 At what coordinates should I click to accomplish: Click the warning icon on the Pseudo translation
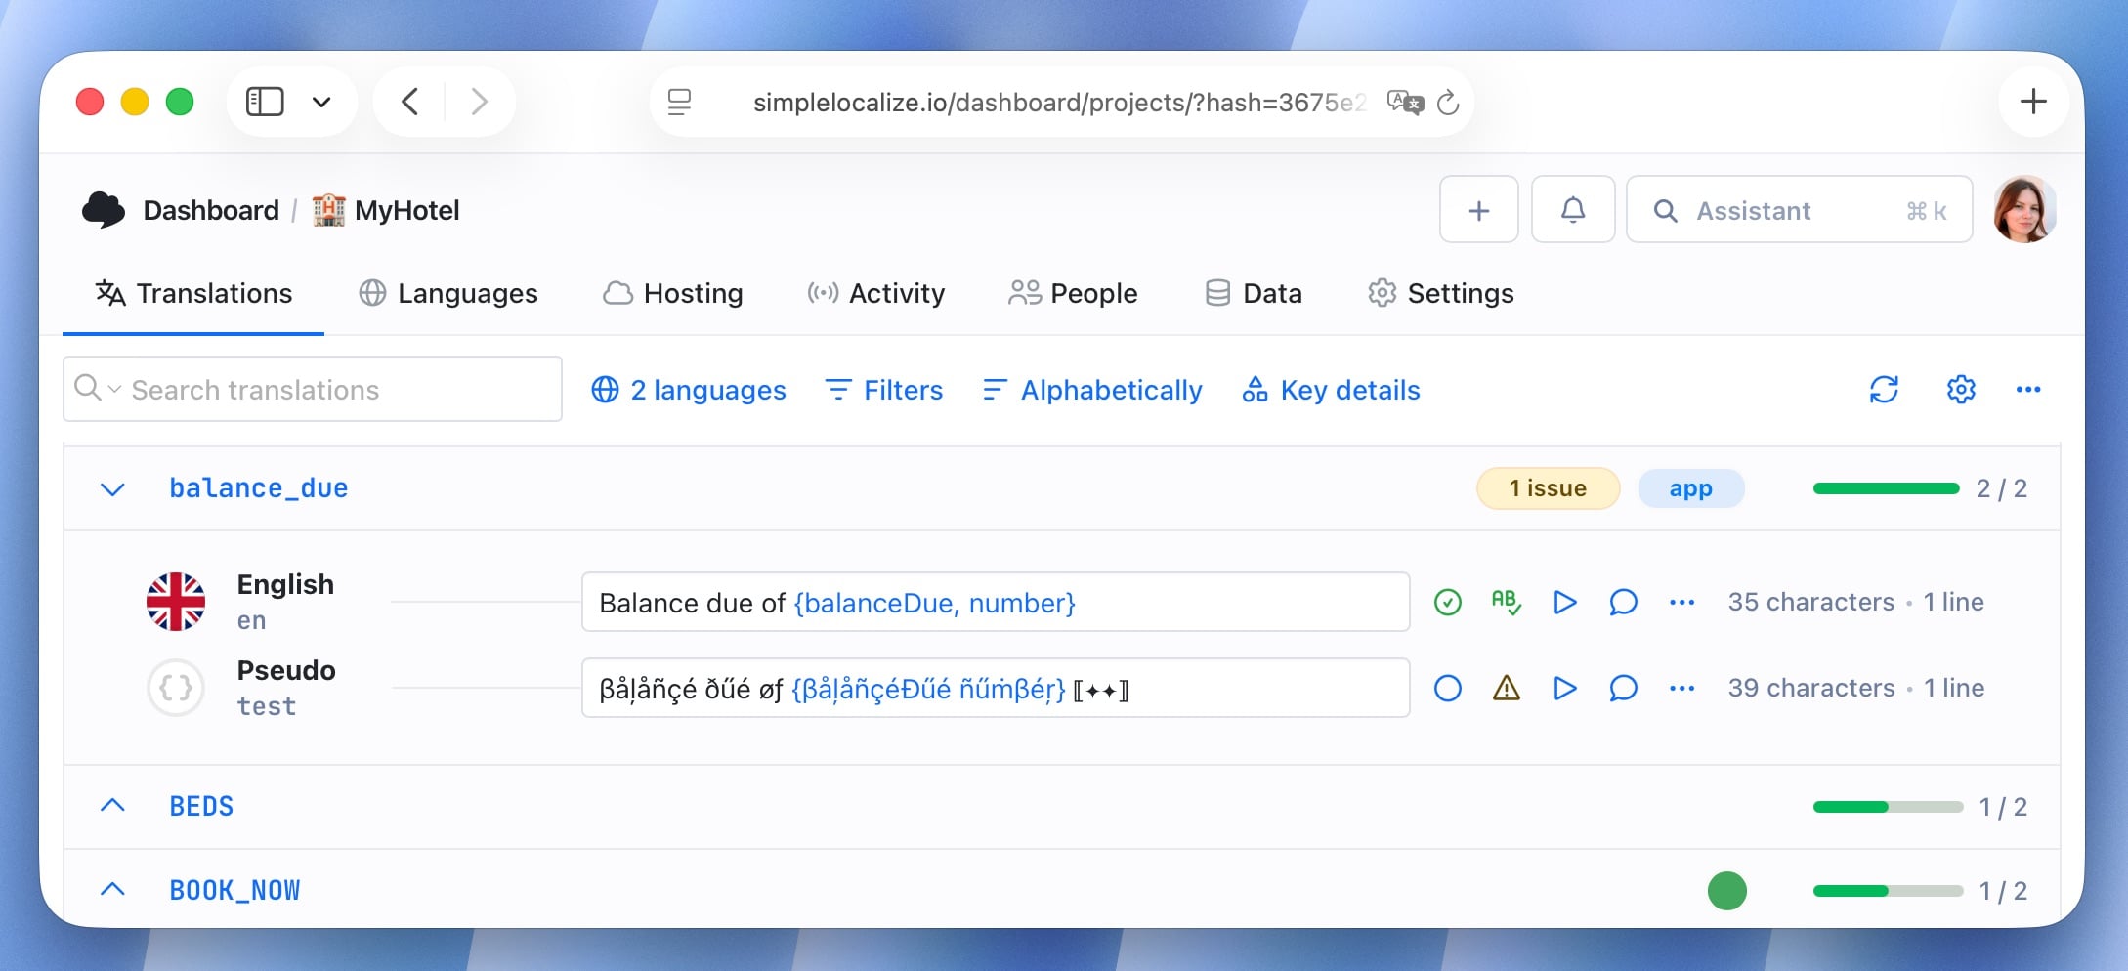point(1506,688)
